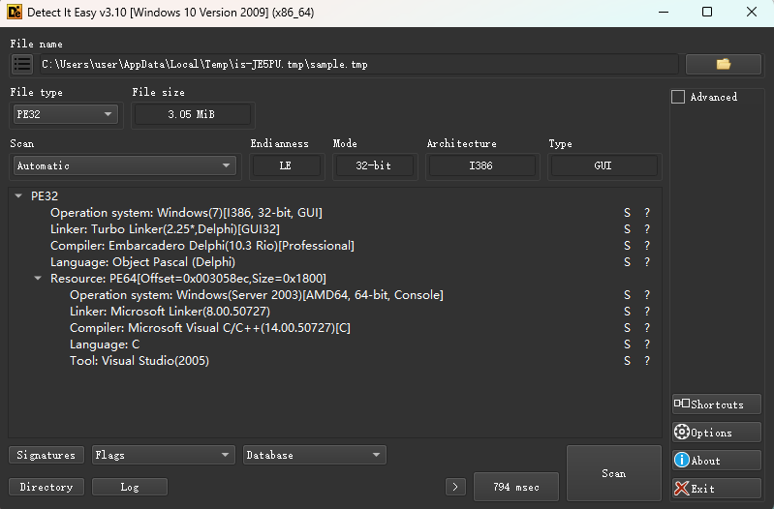The width and height of the screenshot is (774, 509).
Task: Click the Architecture I386 field
Action: pyautogui.click(x=481, y=165)
